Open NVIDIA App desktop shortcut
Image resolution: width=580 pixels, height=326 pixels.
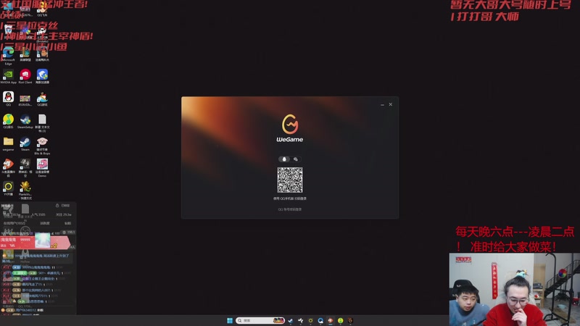[8, 77]
